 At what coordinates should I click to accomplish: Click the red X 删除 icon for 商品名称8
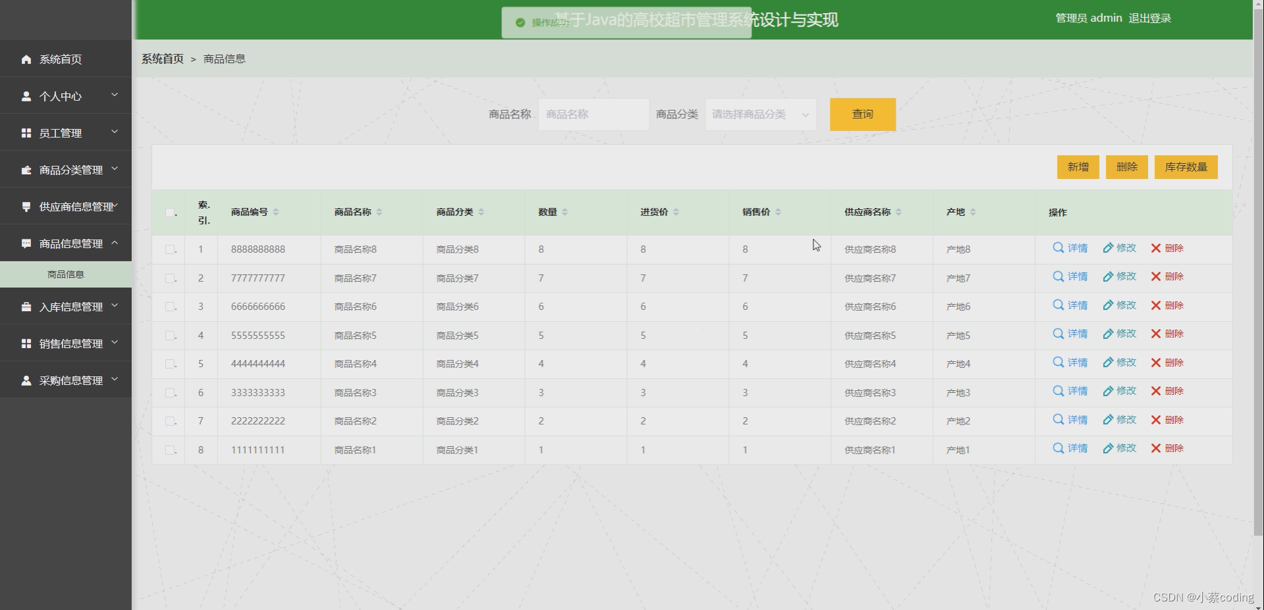tap(1155, 248)
